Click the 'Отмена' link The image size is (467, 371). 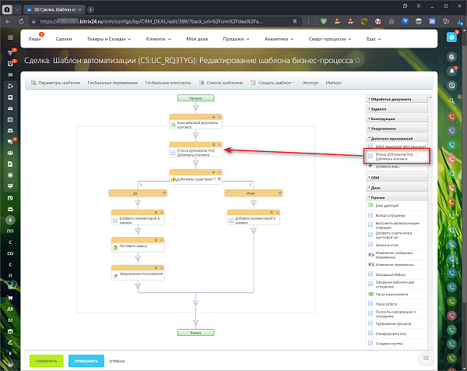point(117,361)
